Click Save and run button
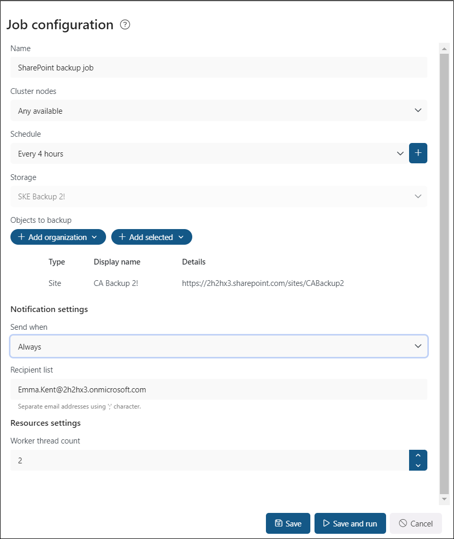This screenshot has height=539, width=454. pos(350,523)
